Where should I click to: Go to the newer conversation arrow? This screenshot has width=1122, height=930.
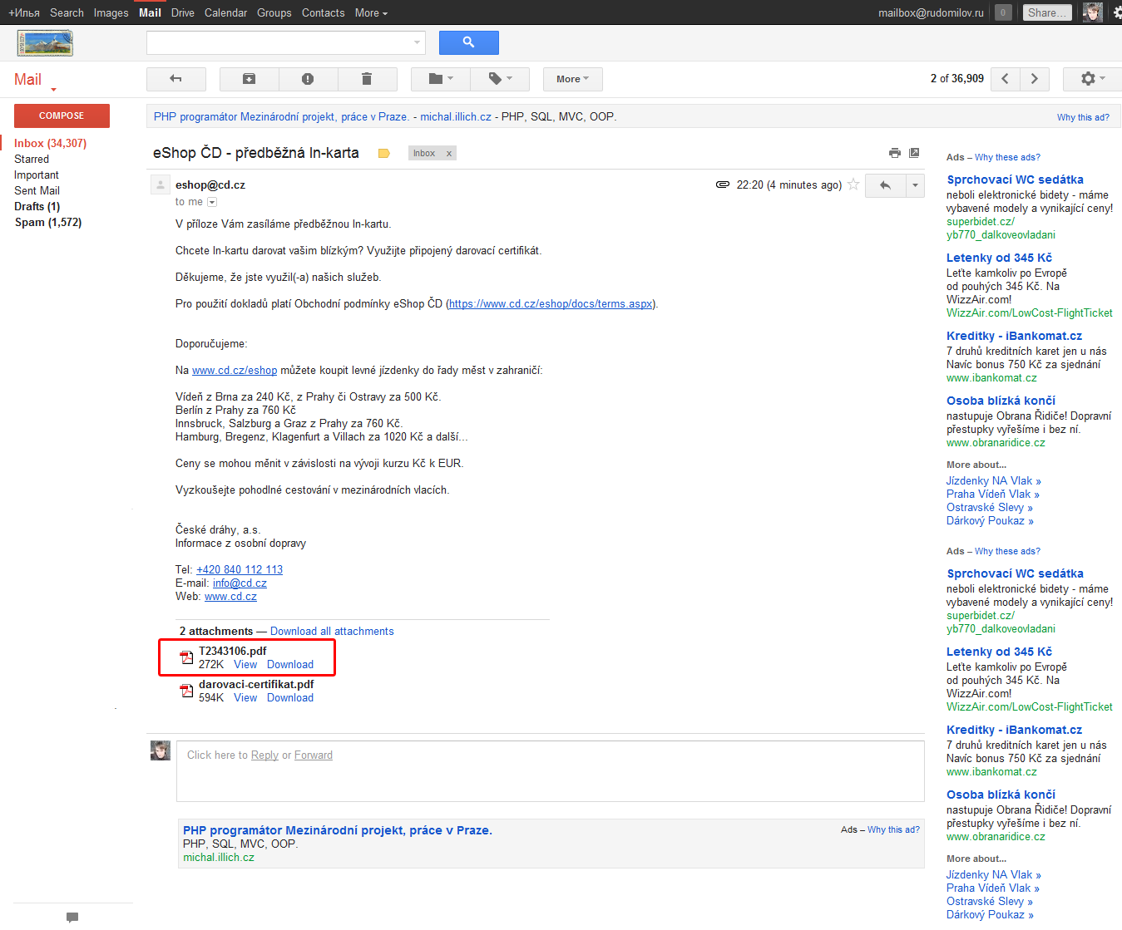click(1005, 79)
